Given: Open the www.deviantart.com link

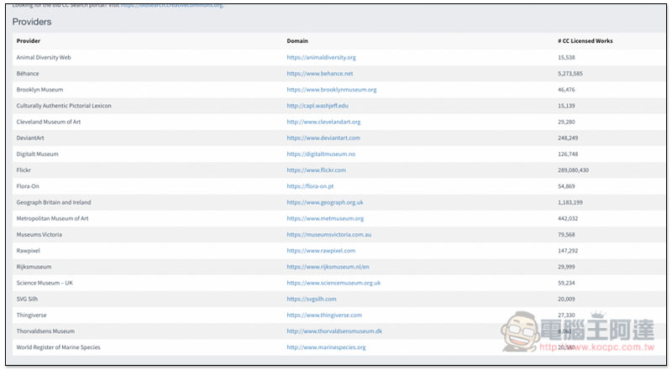Looking at the screenshot, I should pyautogui.click(x=323, y=138).
